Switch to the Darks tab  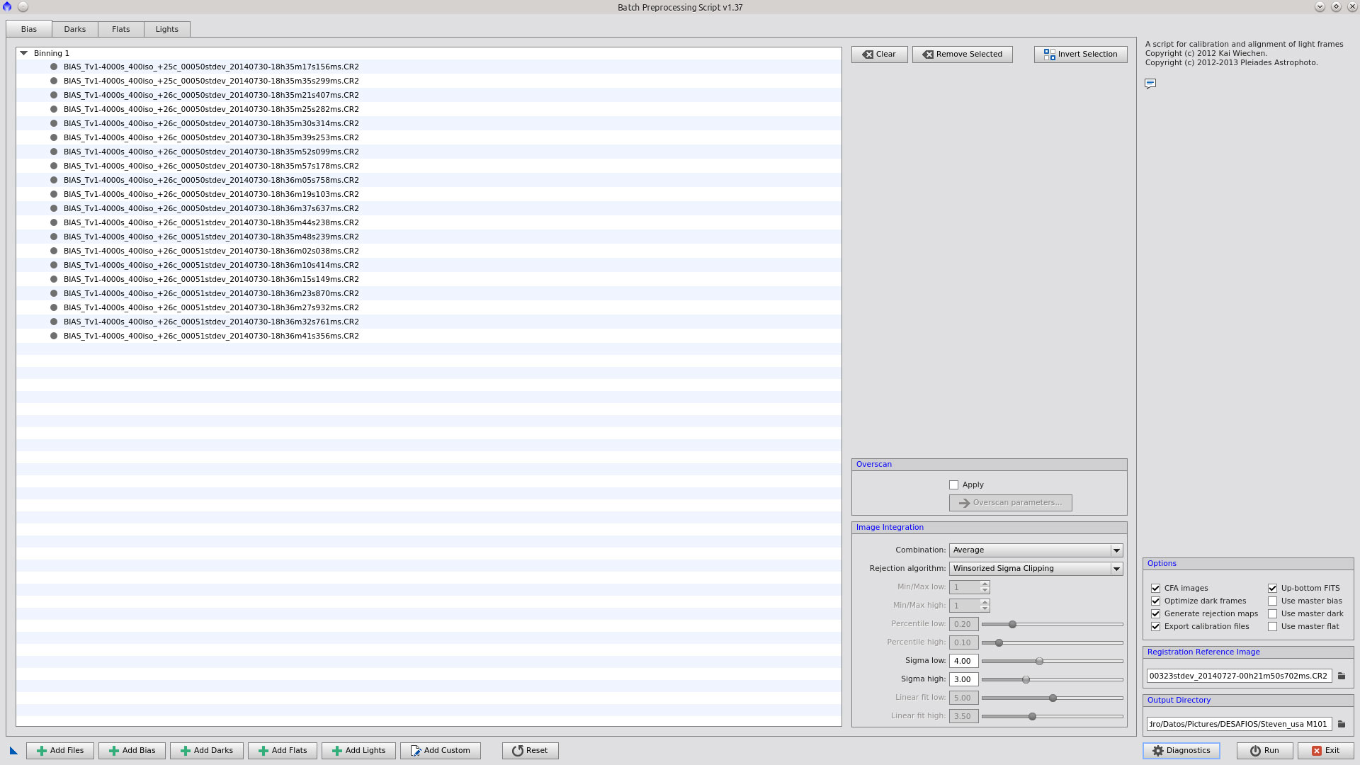click(x=74, y=29)
